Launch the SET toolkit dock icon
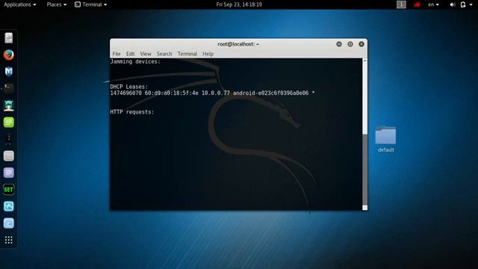 pyautogui.click(x=8, y=190)
